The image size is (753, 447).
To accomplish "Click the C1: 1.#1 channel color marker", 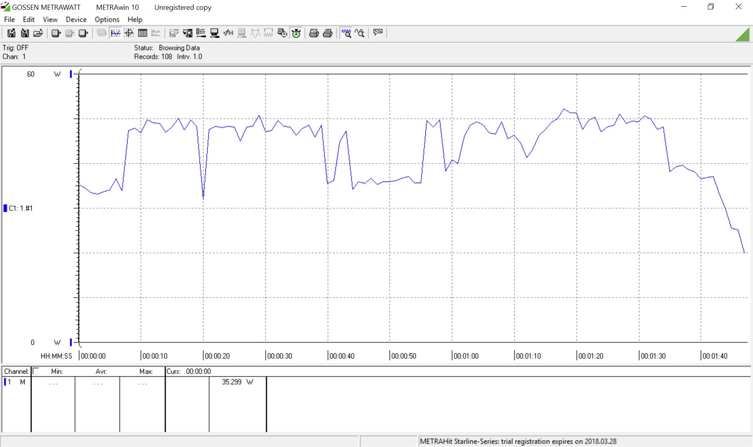I will click(5, 208).
